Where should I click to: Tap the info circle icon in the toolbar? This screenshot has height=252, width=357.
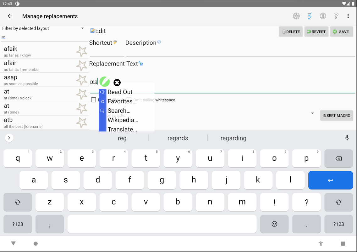pos(323,16)
